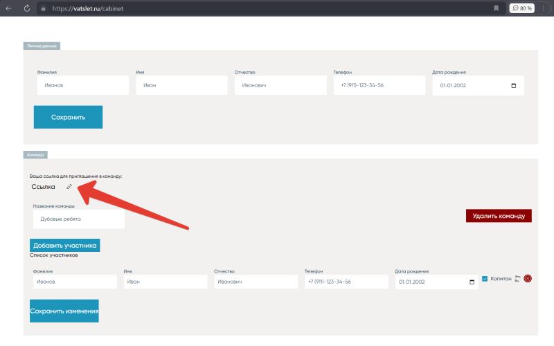Open the calendar picker in the personal data birth date

513,85
